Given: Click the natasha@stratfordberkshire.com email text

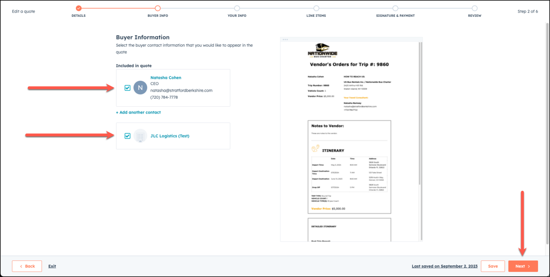Looking at the screenshot, I should click(x=181, y=91).
